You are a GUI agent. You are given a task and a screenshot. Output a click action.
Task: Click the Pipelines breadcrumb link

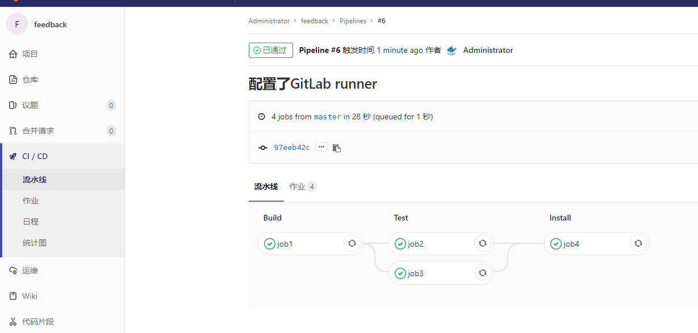pos(353,21)
